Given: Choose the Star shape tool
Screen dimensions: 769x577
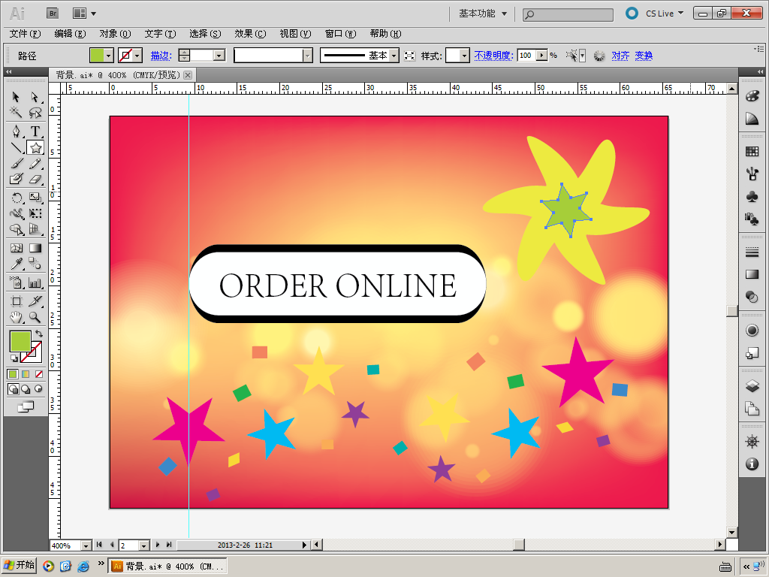Looking at the screenshot, I should 35,148.
